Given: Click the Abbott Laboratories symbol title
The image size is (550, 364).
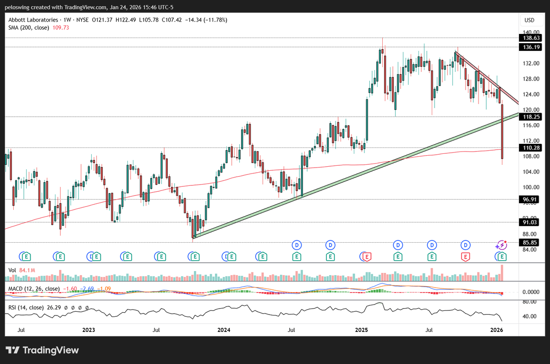Looking at the screenshot, I should point(33,20).
